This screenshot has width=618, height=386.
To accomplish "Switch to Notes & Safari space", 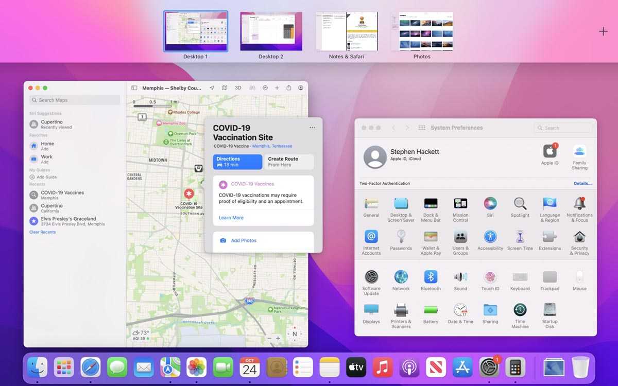I will [x=346, y=32].
